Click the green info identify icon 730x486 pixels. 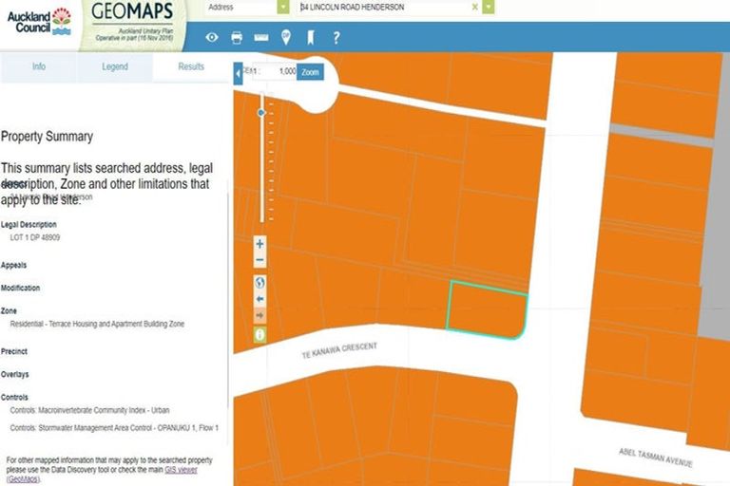coord(260,334)
